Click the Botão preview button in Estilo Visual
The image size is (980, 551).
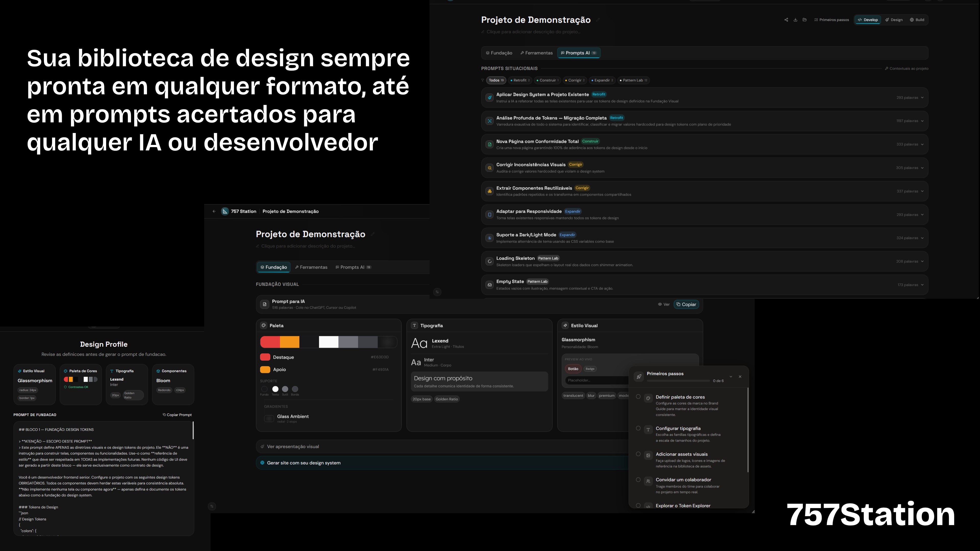[573, 369]
